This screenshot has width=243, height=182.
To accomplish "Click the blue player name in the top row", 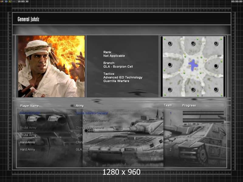I will (30, 113).
